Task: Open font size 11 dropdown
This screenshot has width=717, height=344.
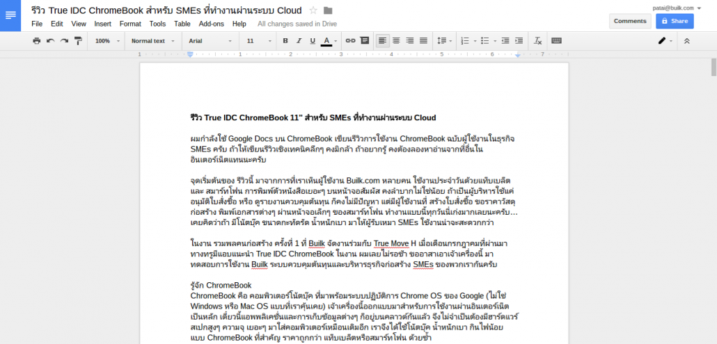Action: click(x=259, y=41)
